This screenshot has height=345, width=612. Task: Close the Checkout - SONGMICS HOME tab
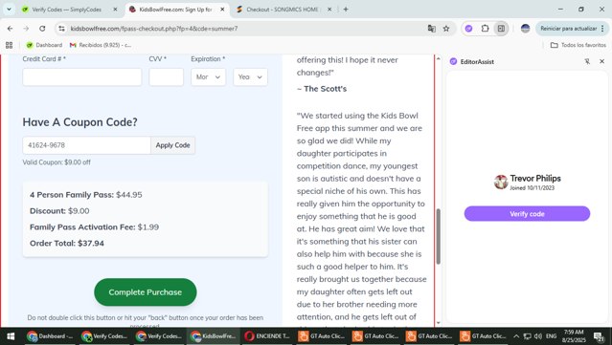click(x=329, y=10)
